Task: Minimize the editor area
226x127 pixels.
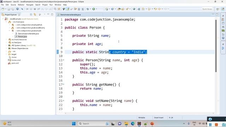Action: pos(213,14)
